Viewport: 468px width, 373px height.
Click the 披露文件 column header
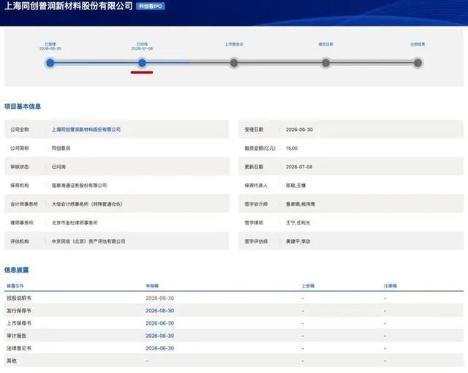tap(15, 286)
